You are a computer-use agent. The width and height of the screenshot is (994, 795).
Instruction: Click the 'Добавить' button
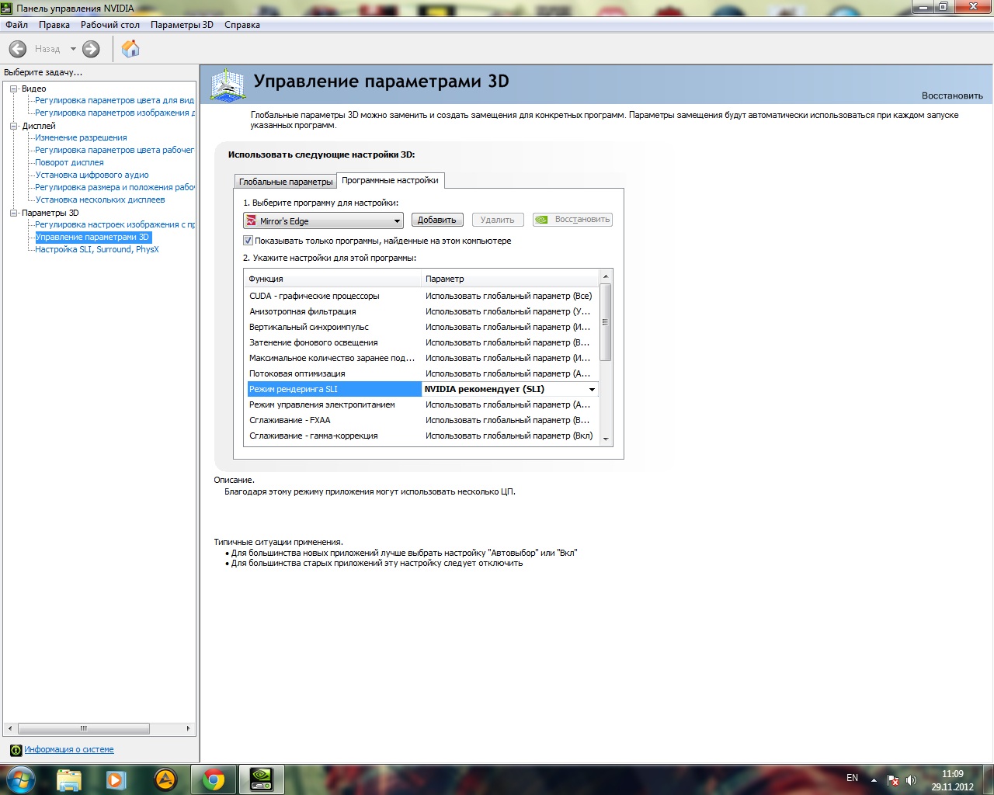point(437,220)
